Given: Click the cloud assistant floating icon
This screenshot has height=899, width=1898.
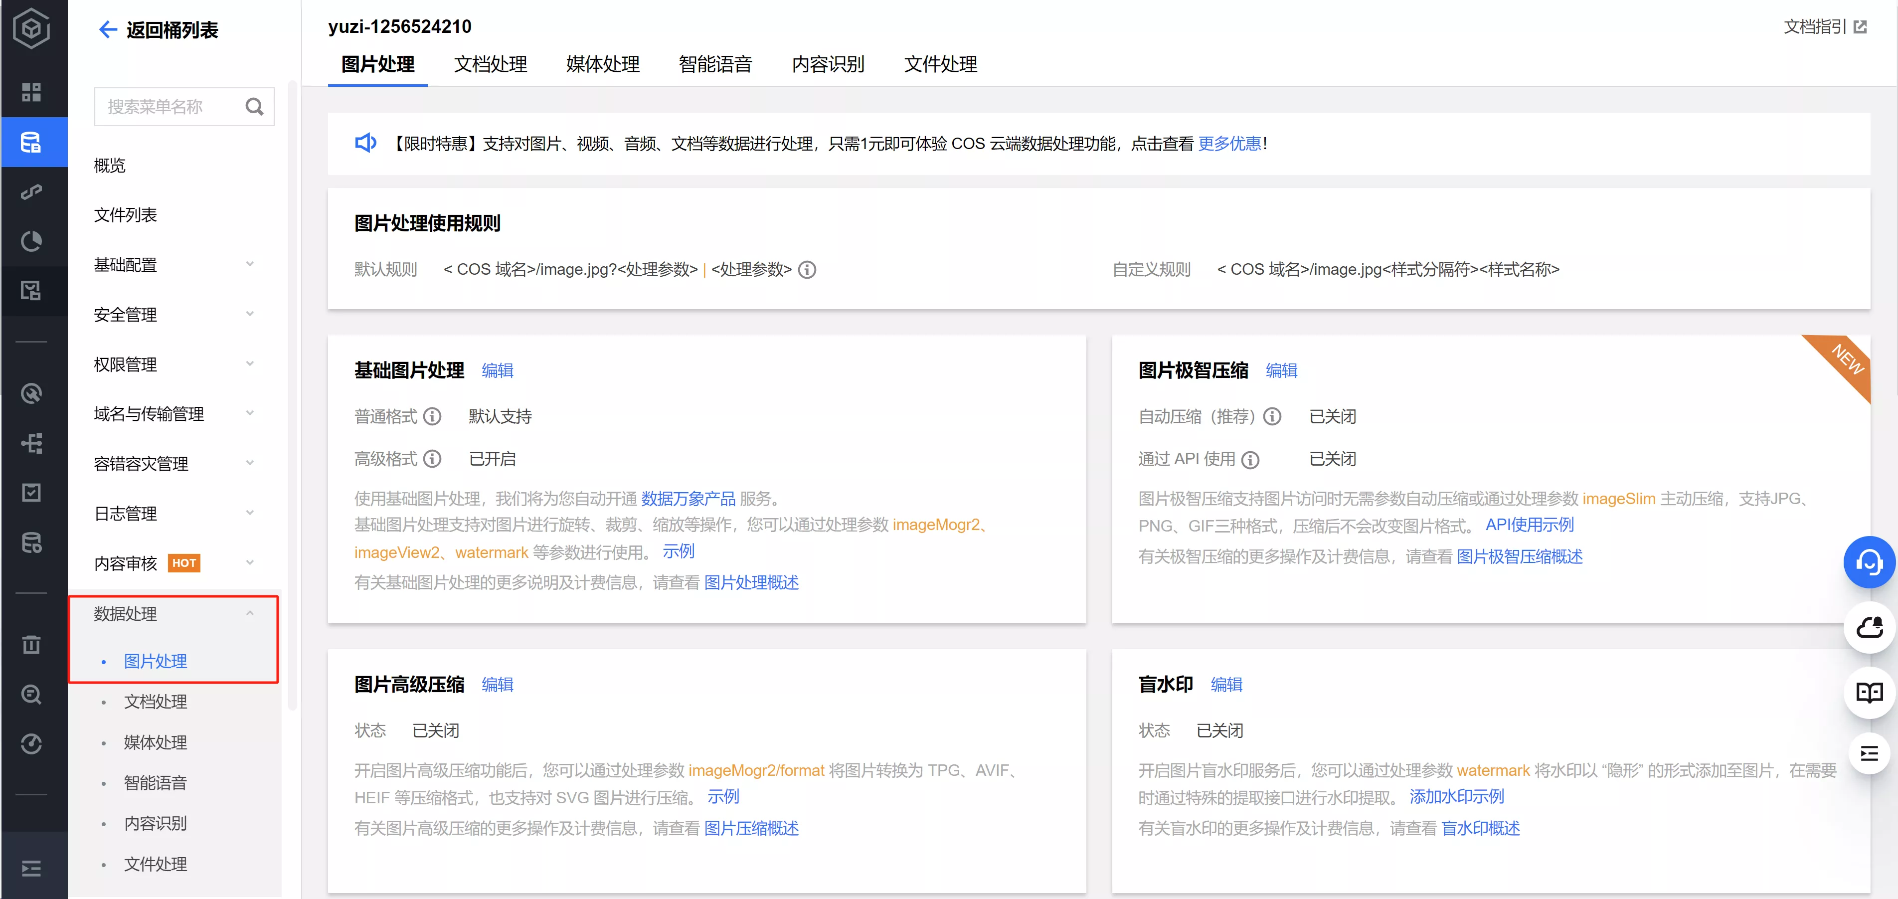Looking at the screenshot, I should pyautogui.click(x=1869, y=627).
